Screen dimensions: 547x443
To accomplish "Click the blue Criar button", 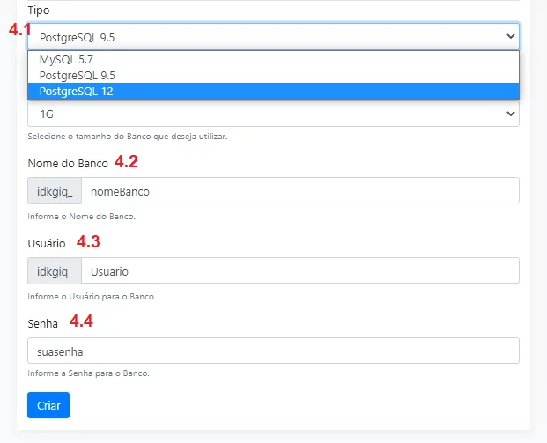I will click(x=48, y=405).
